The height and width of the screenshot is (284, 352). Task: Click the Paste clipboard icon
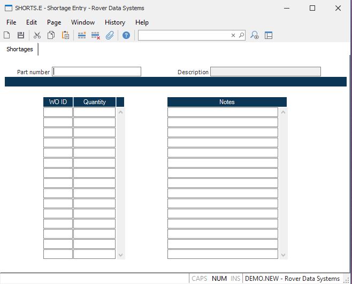pos(65,35)
